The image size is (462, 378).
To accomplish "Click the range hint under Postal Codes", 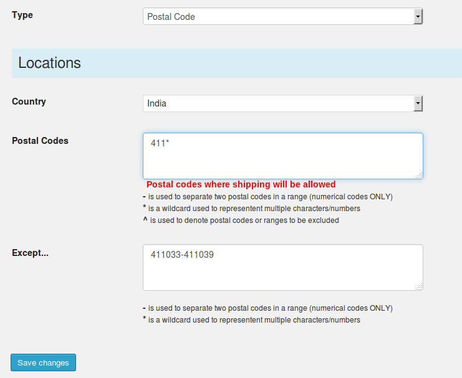I will pos(268,197).
